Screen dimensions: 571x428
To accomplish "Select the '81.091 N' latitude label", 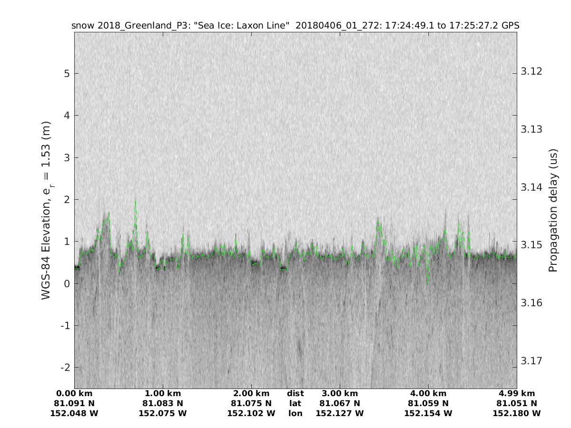I will [74, 404].
